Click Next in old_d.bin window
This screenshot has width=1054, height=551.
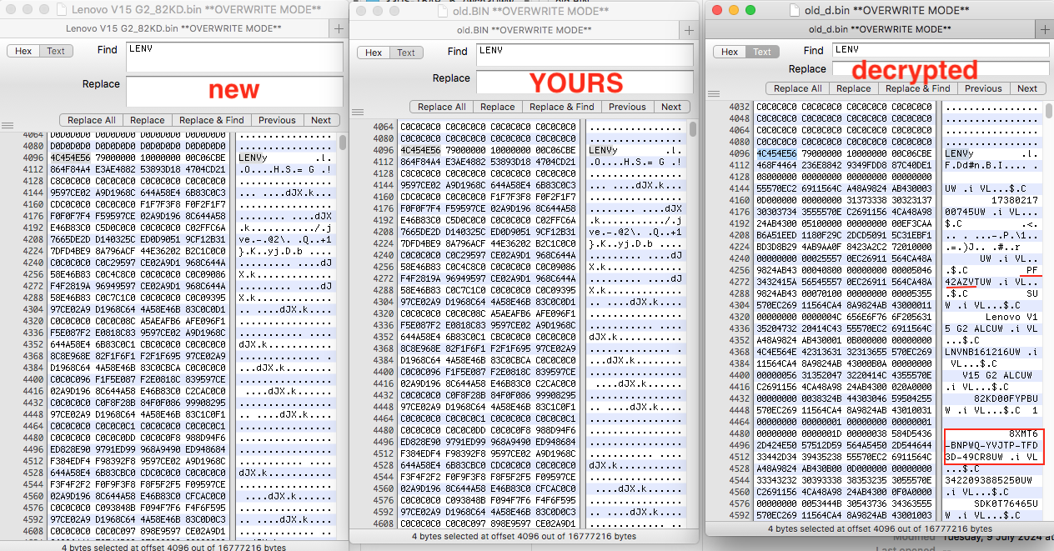[x=1028, y=88]
